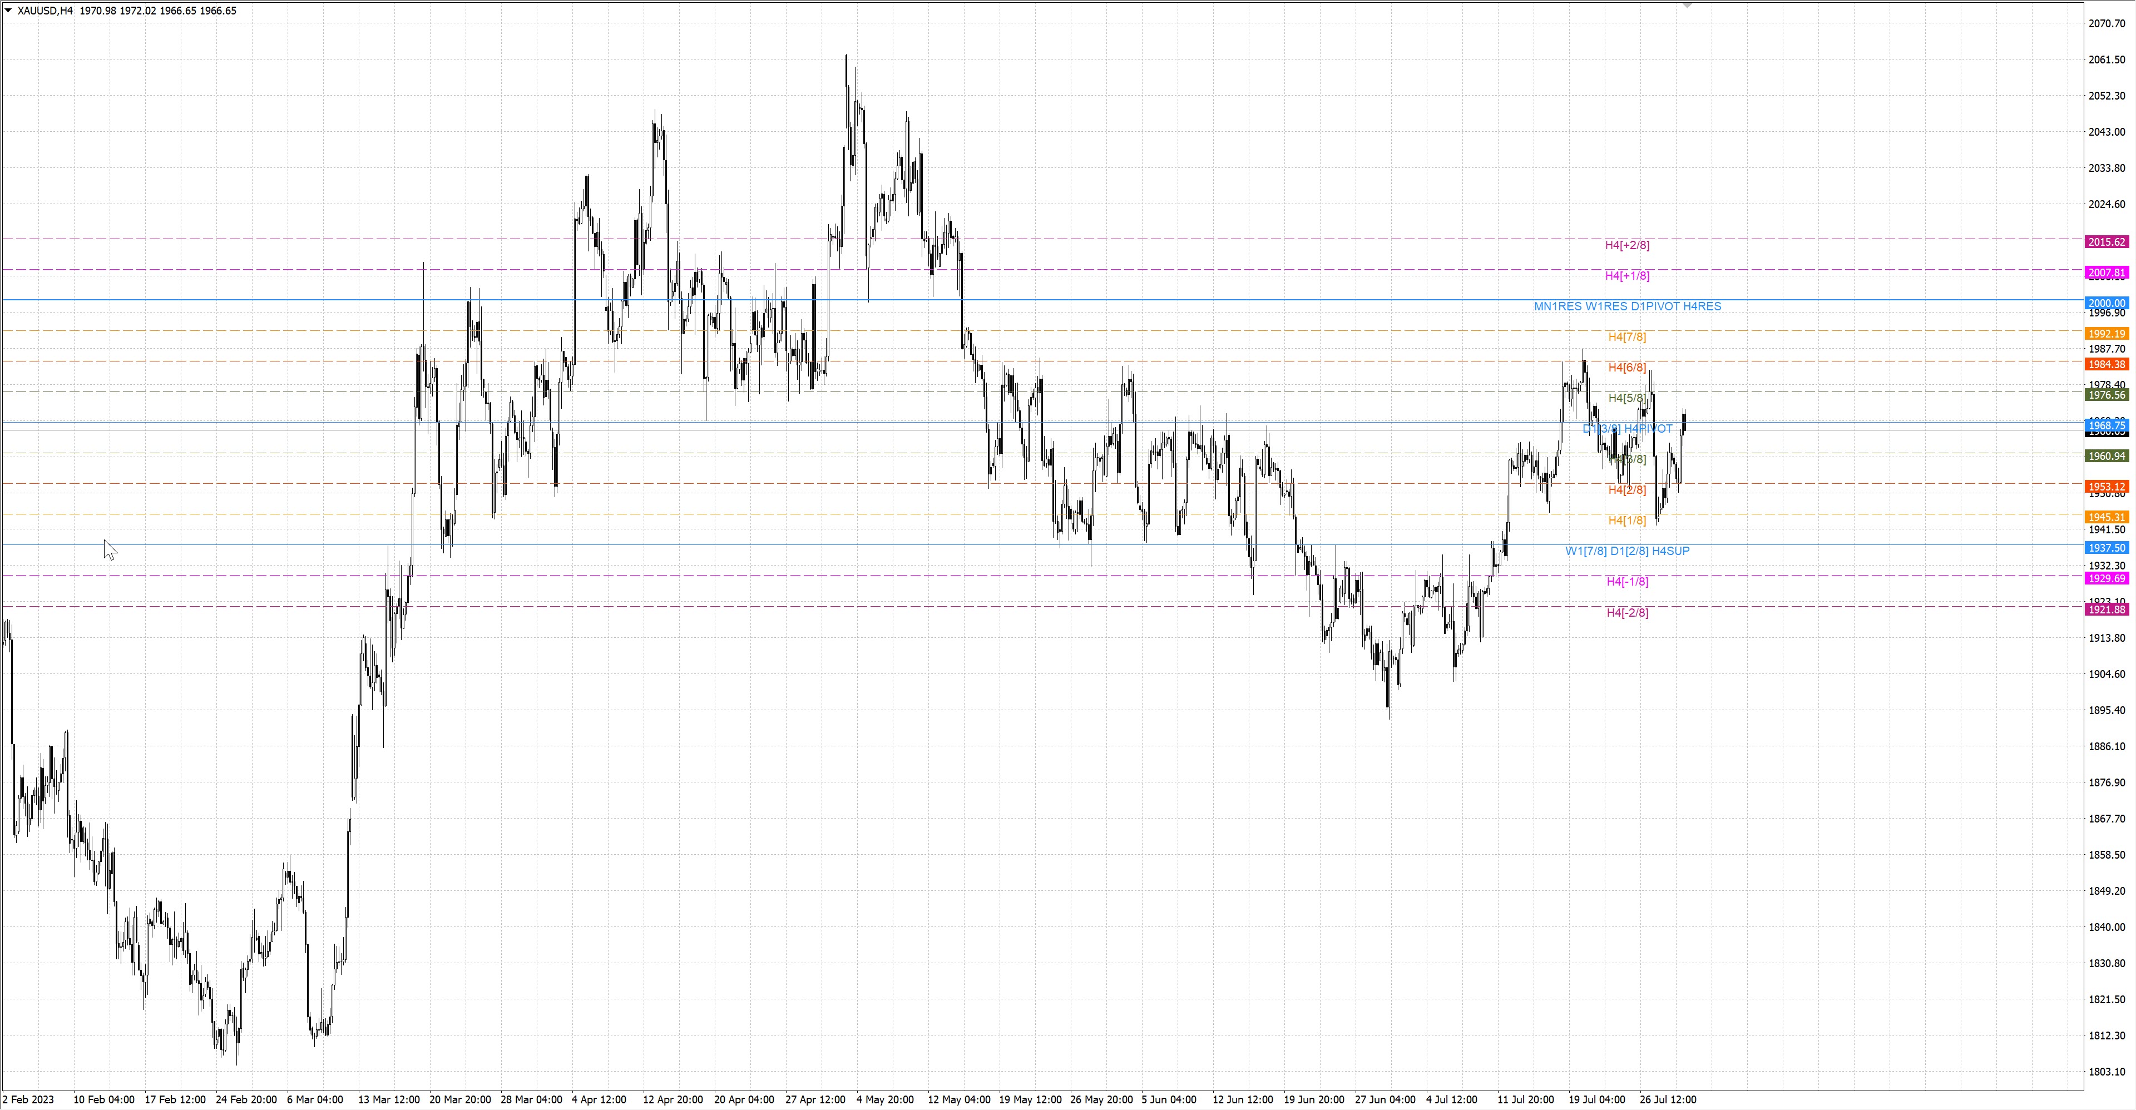Select the H4[6/8] level label
The height and width of the screenshot is (1110, 2136).
(1627, 368)
